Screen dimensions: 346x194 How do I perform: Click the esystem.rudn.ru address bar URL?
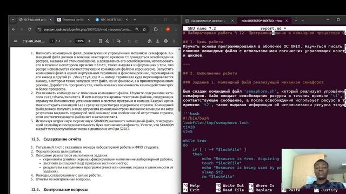pos(88,29)
